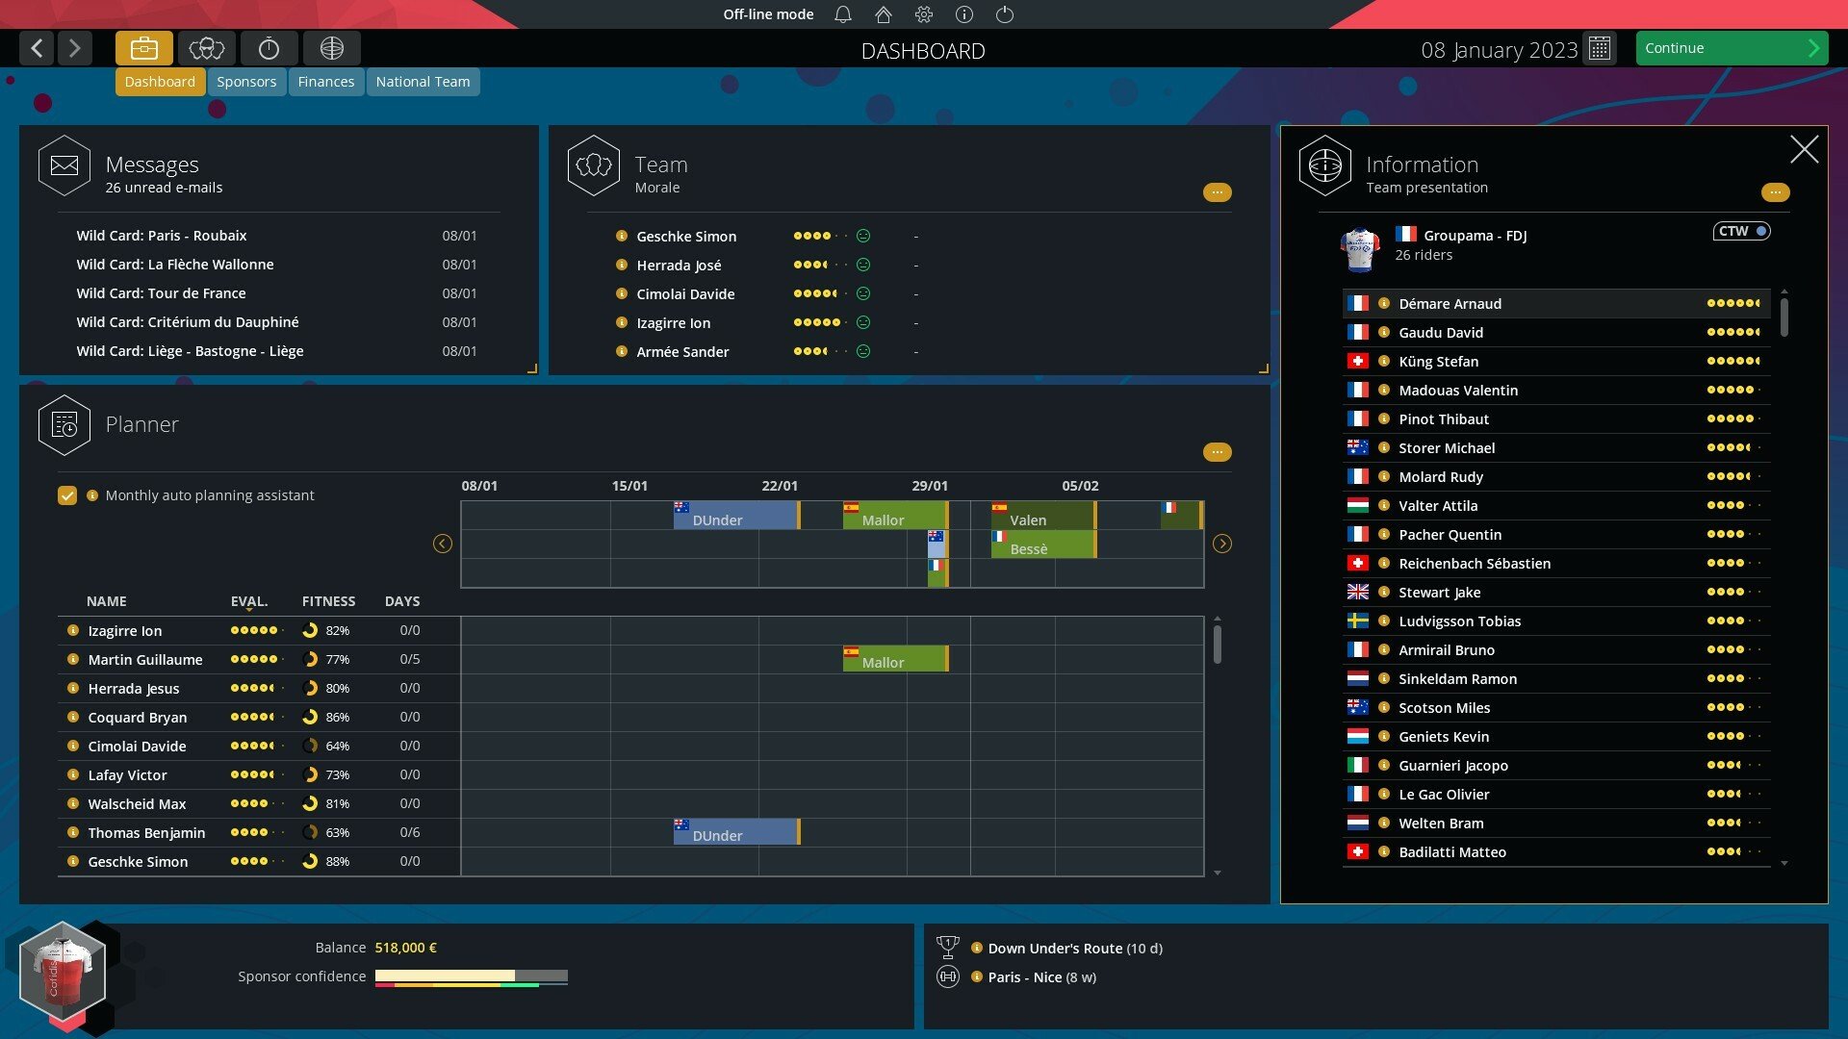Expand the Messages unread emails list
Image resolution: width=1848 pixels, height=1039 pixels.
point(532,369)
